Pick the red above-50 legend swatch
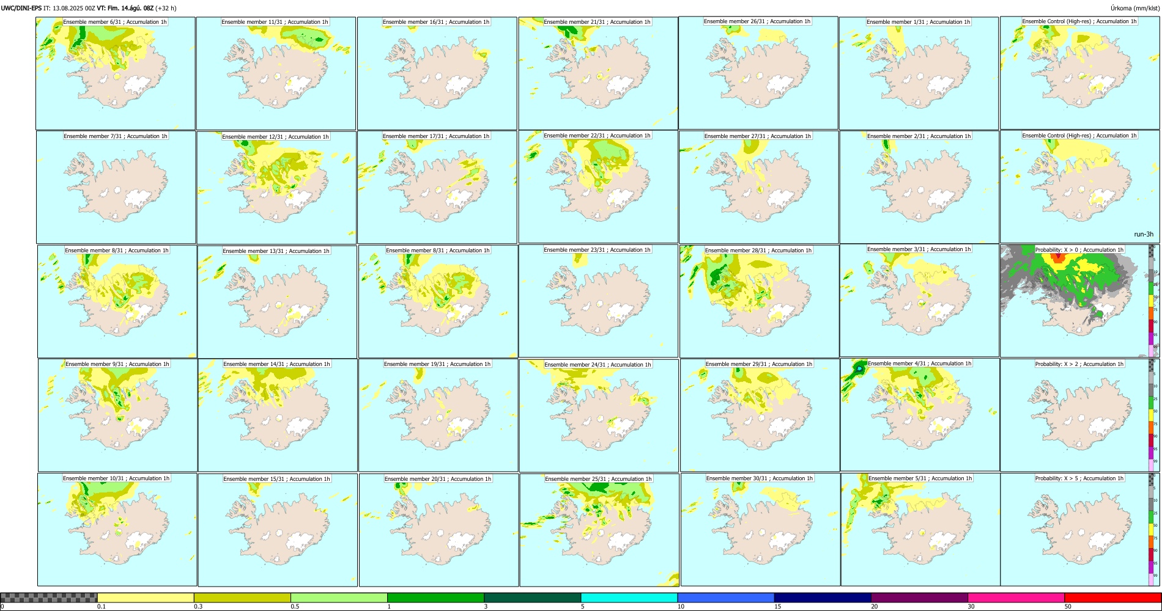The image size is (1162, 611). click(x=1112, y=598)
